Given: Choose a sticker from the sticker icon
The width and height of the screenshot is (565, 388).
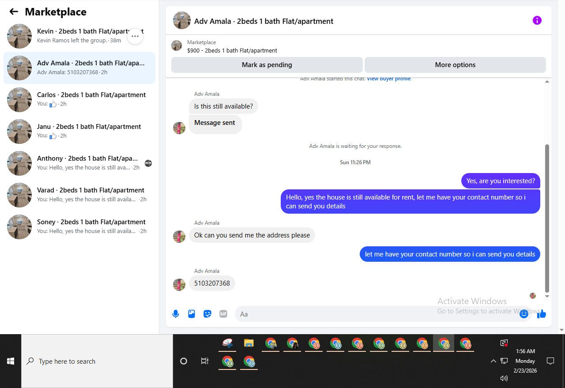Looking at the screenshot, I should coord(207,314).
